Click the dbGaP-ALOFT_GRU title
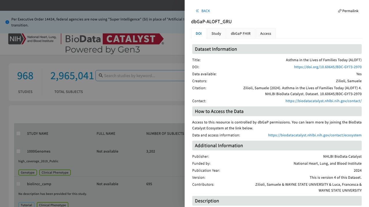 tap(211, 22)
